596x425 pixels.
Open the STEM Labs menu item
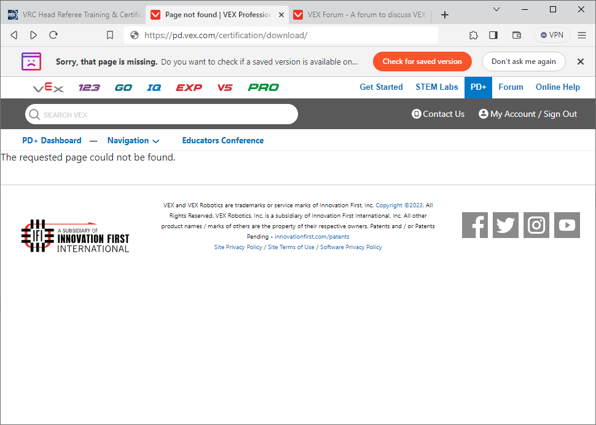pyautogui.click(x=437, y=87)
